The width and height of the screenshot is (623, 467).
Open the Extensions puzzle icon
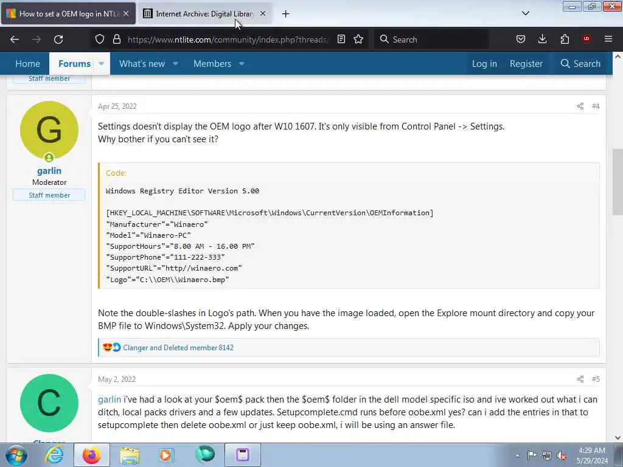tap(565, 39)
